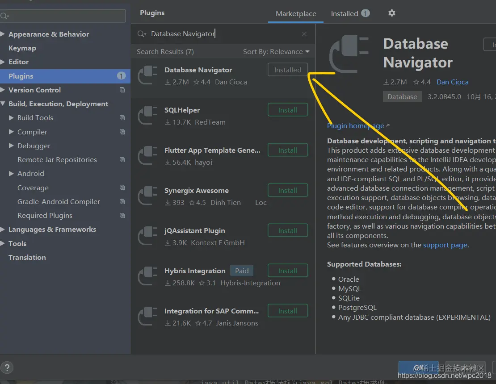The image size is (496, 384).
Task: Collapse Build, Execution, Deployment node
Action: coord(3,104)
